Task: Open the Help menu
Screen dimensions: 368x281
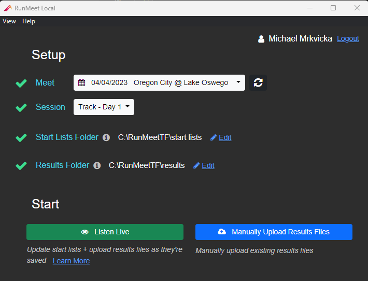Action: (x=29, y=21)
